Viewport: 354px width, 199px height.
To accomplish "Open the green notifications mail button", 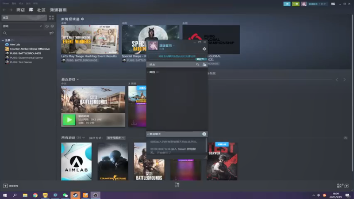I will [x=296, y=4].
